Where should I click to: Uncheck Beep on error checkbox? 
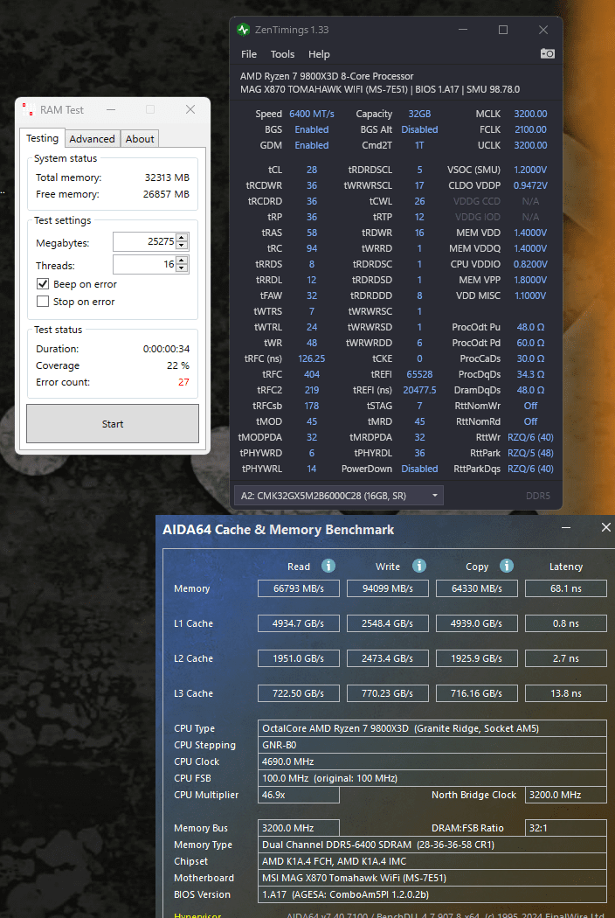[x=43, y=284]
